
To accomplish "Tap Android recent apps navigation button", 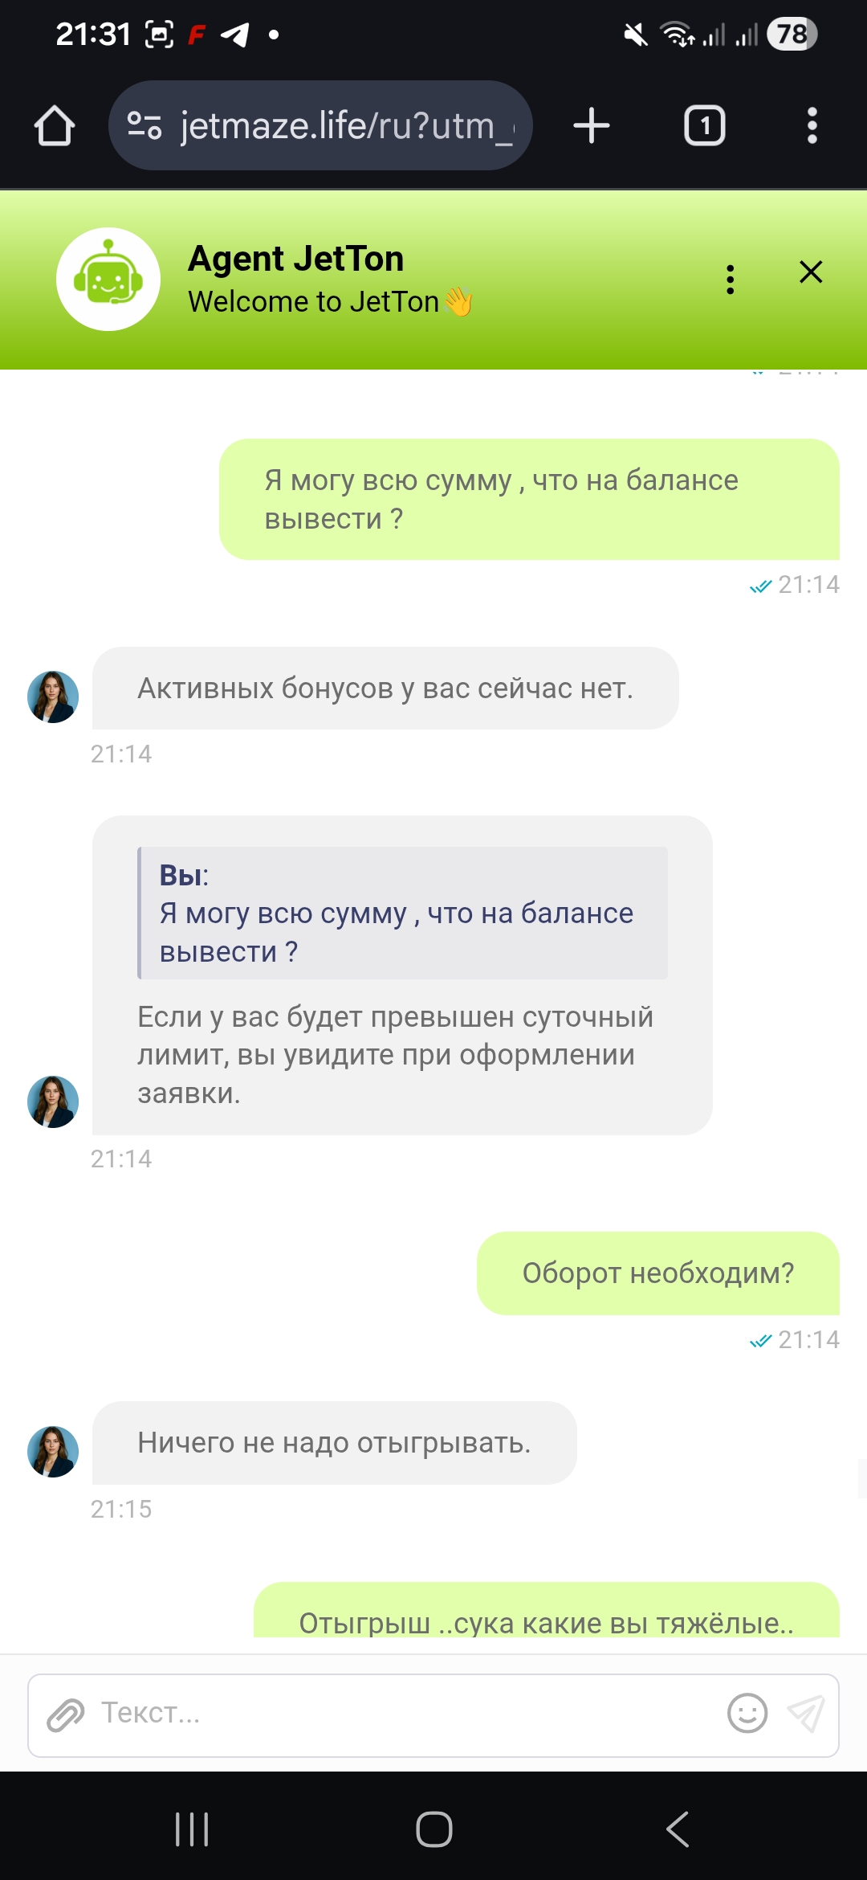I will coord(192,1829).
